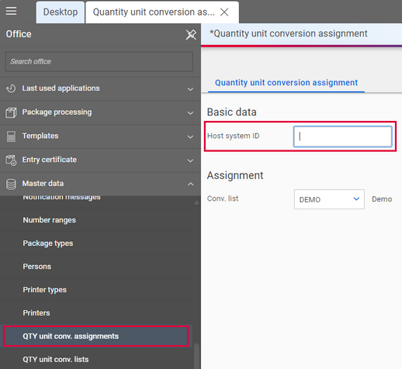Select Quantity unit conversion assignment subtab
This screenshot has height=369, width=402.
[286, 83]
